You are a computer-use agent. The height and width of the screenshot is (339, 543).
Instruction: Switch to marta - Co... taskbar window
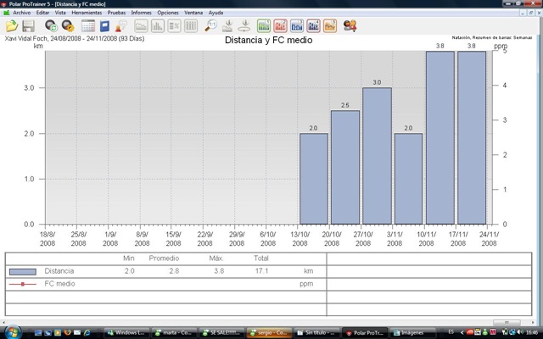(174, 332)
